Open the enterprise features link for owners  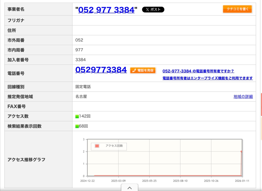coord(207,78)
